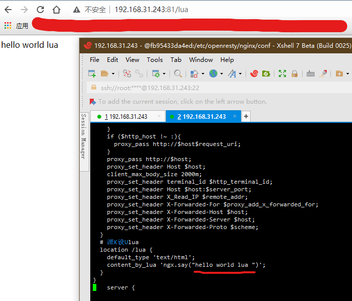
Task: Click the Find magnifier icon
Action: pyautogui.click(x=178, y=73)
